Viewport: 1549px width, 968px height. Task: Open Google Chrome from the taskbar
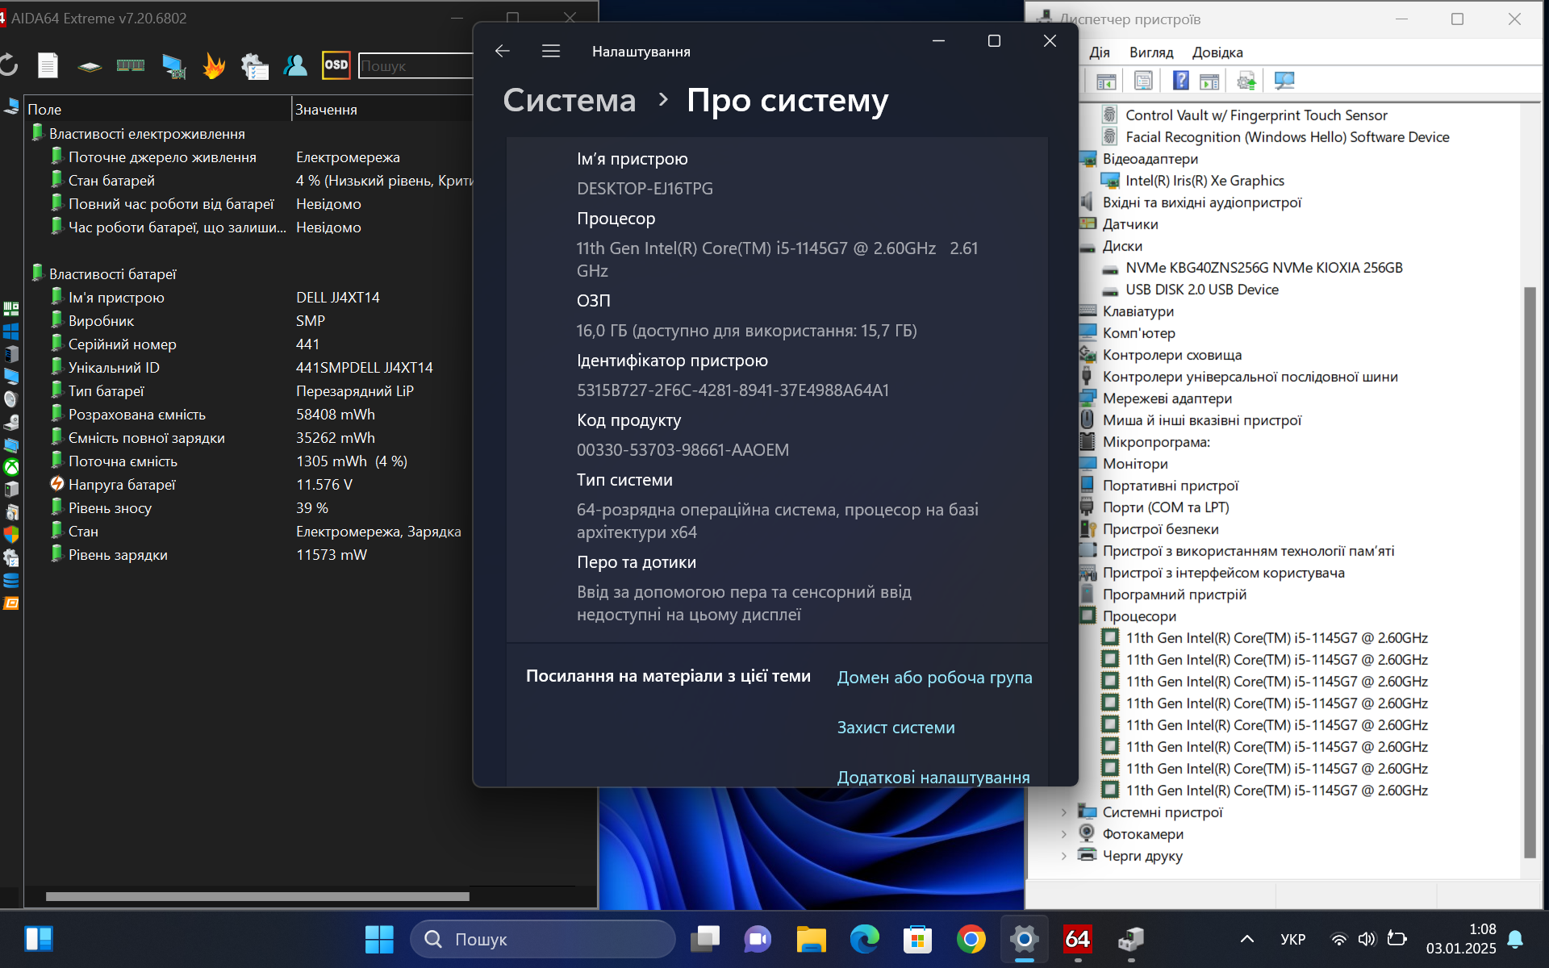[971, 939]
